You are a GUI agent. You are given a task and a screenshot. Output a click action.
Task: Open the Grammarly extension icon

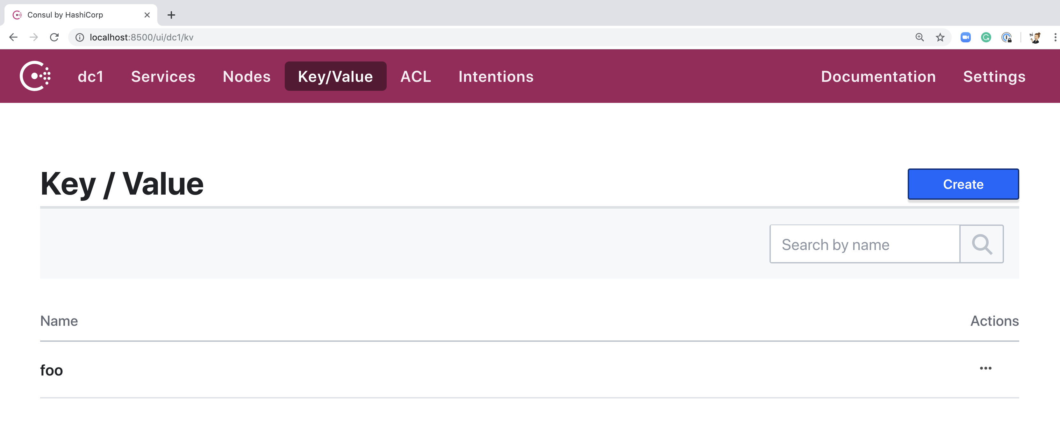985,38
